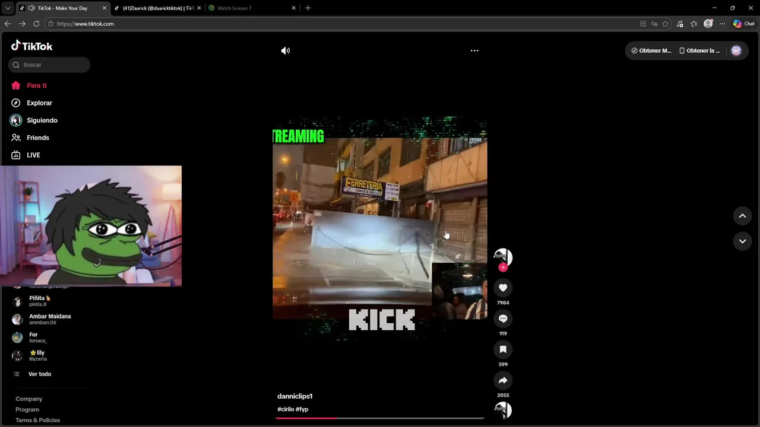
Task: Expand Terms & Policies footer section
Action: (x=37, y=420)
